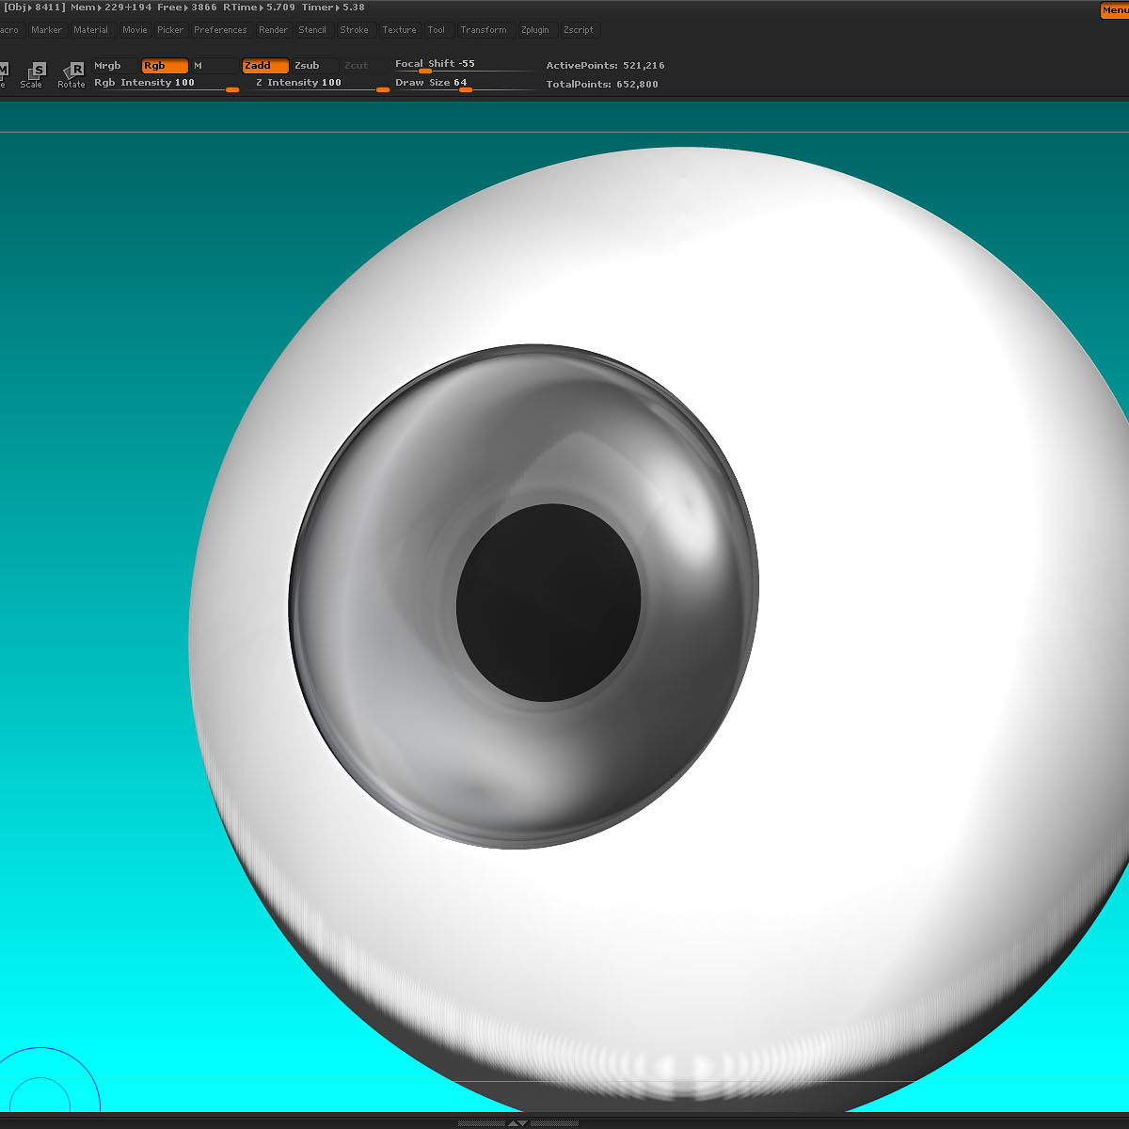Open the Preferences menu
Screen dimensions: 1129x1129
coord(220,30)
